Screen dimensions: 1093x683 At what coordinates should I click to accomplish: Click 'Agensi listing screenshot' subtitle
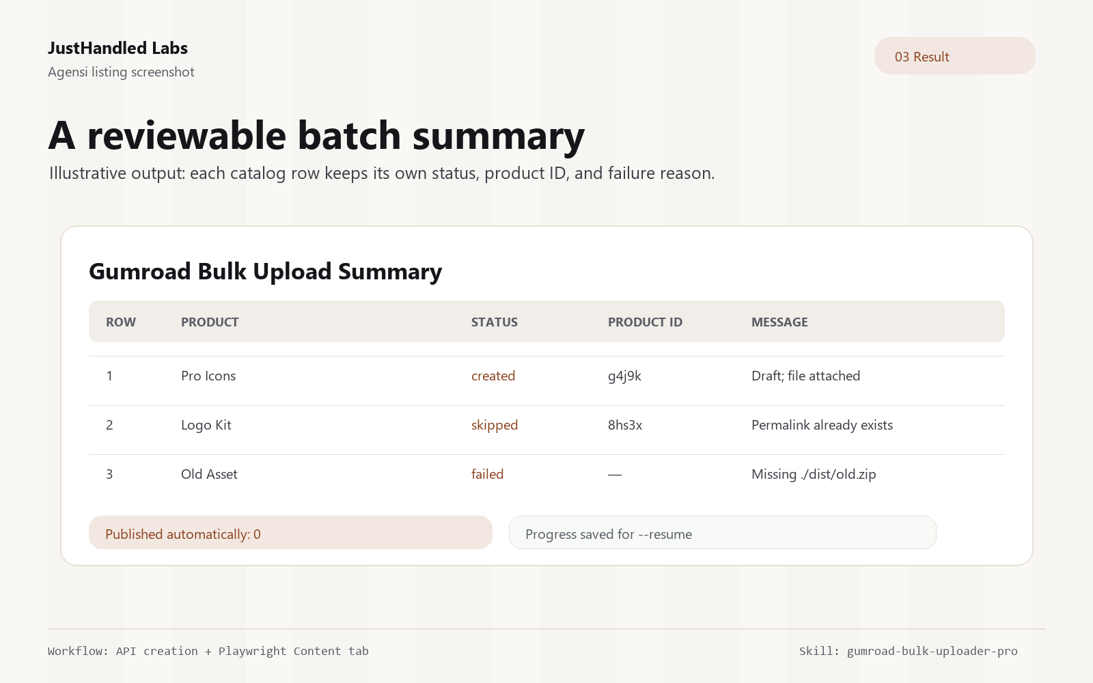click(121, 72)
